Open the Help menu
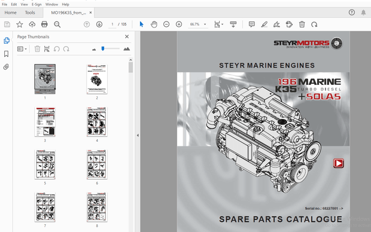The image size is (371, 232). [66, 4]
